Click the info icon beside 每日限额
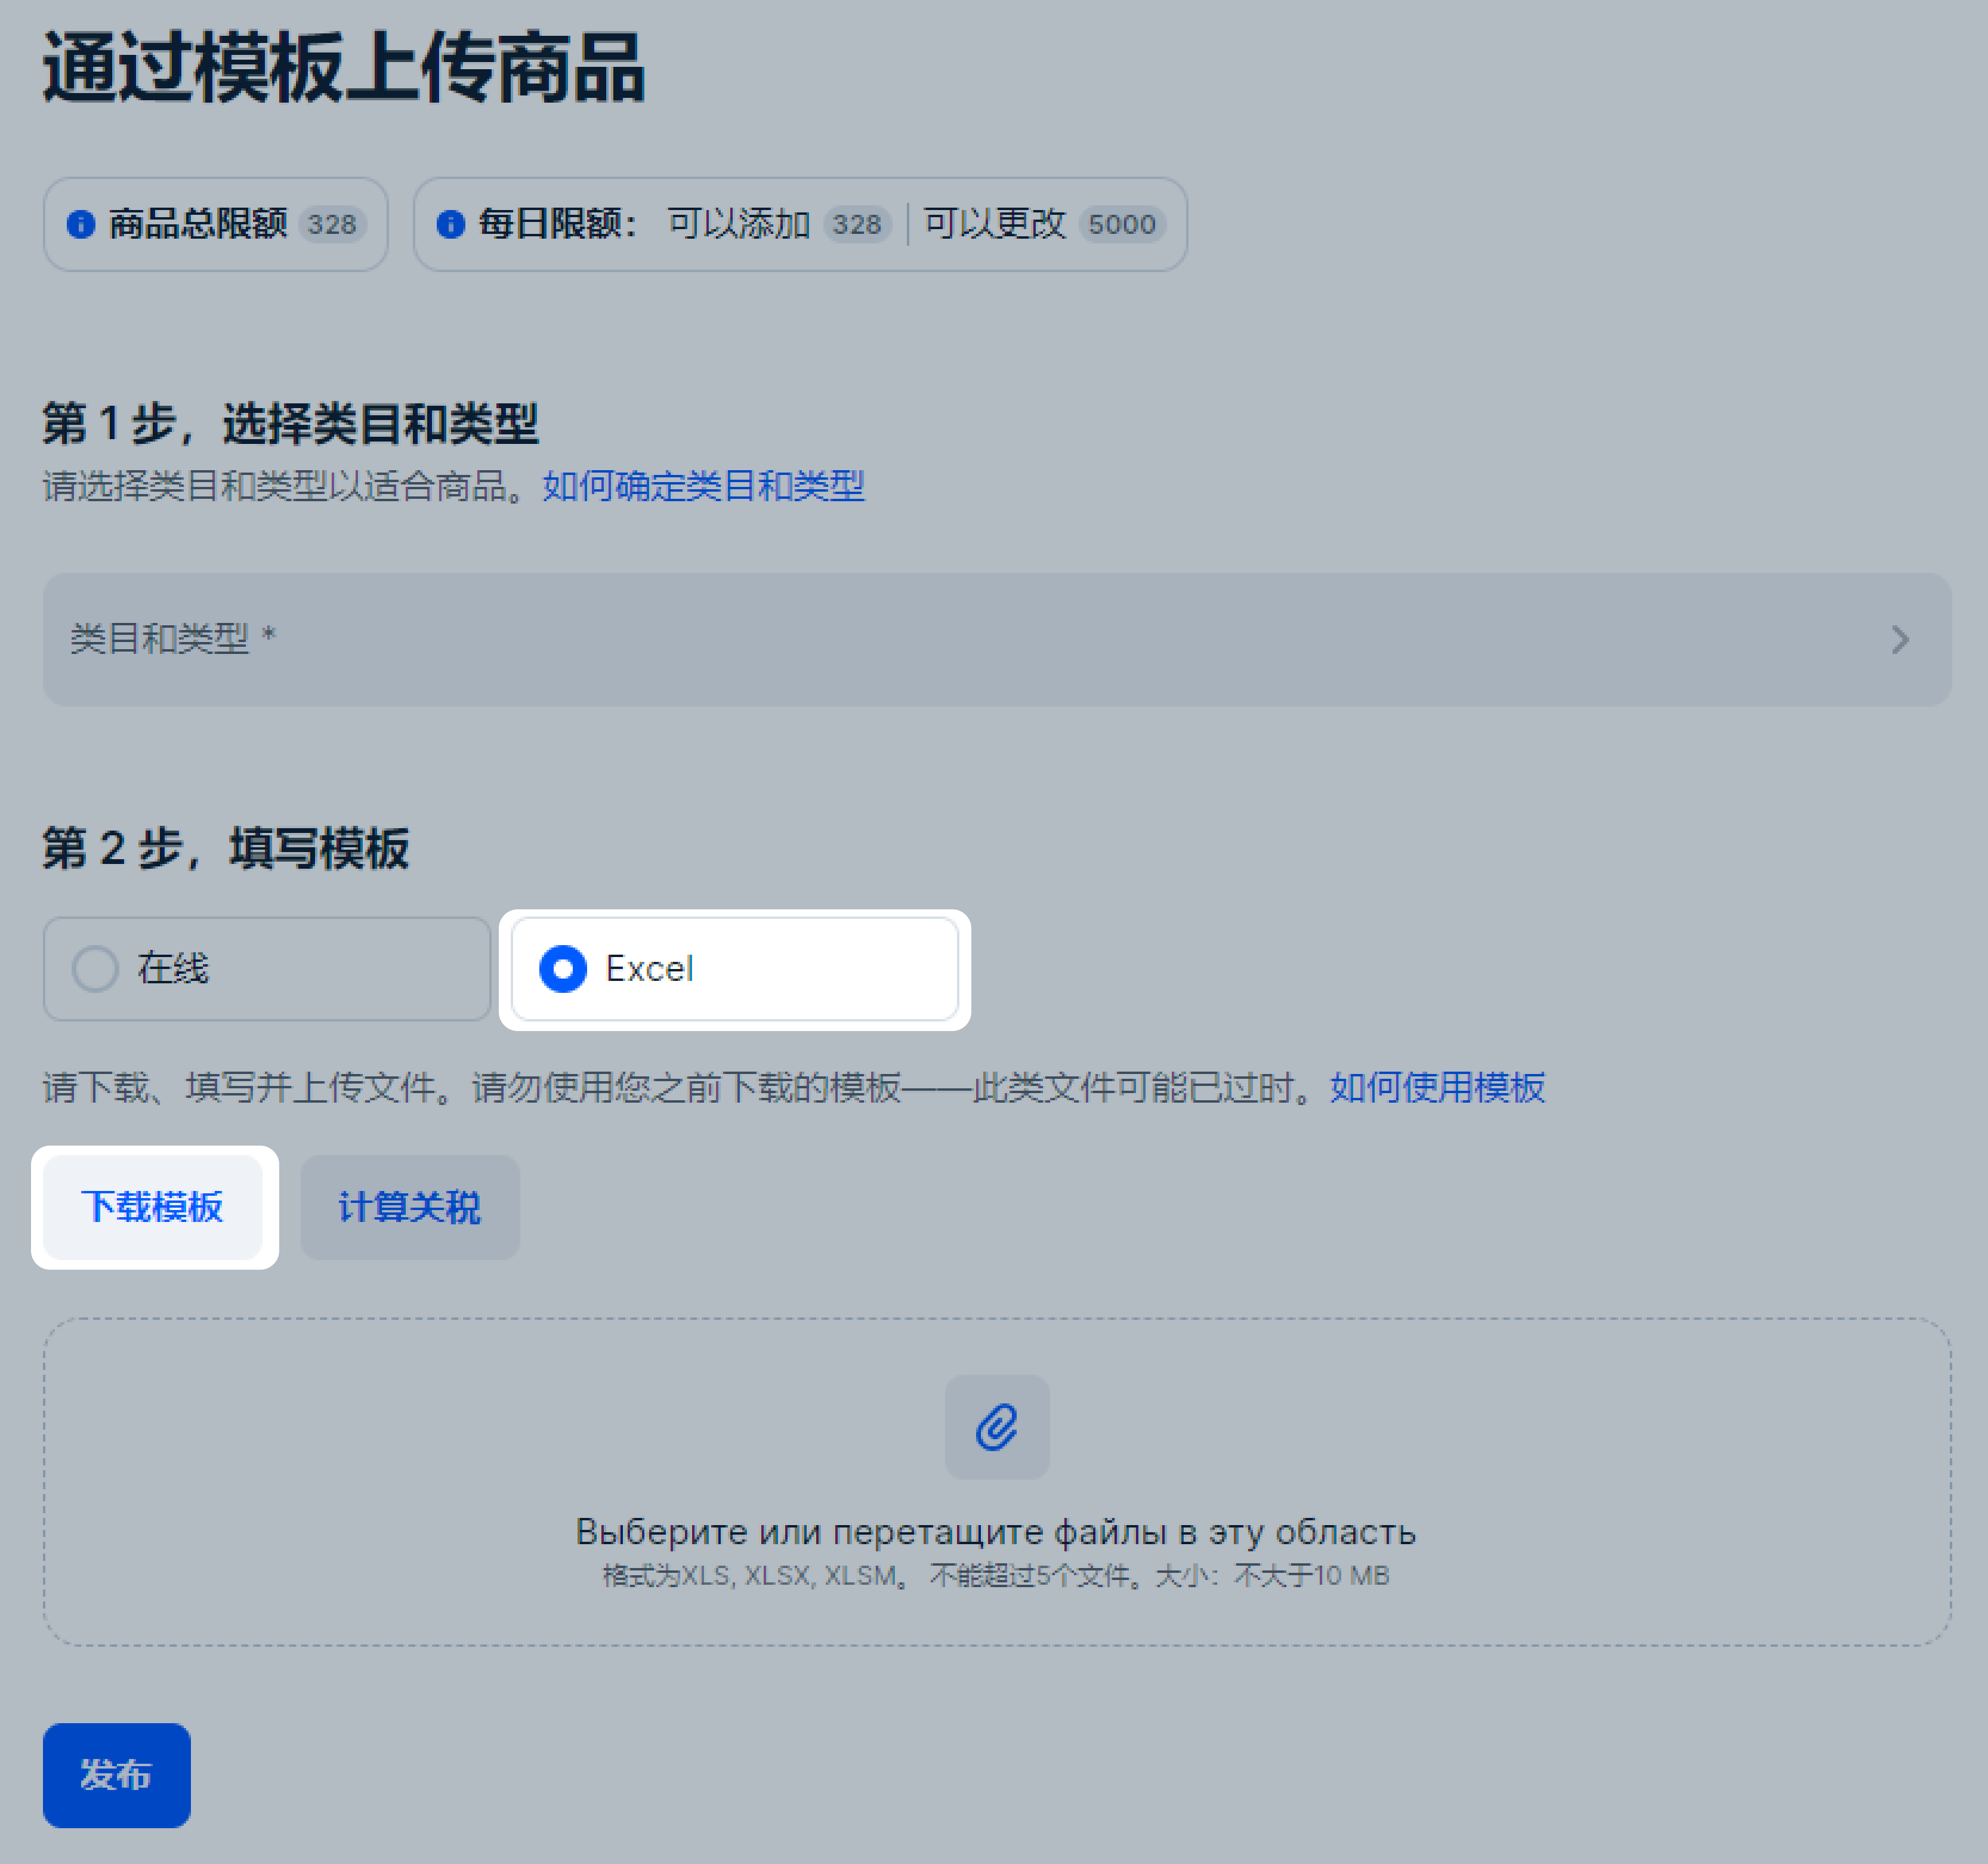The width and height of the screenshot is (1988, 1864). (451, 224)
